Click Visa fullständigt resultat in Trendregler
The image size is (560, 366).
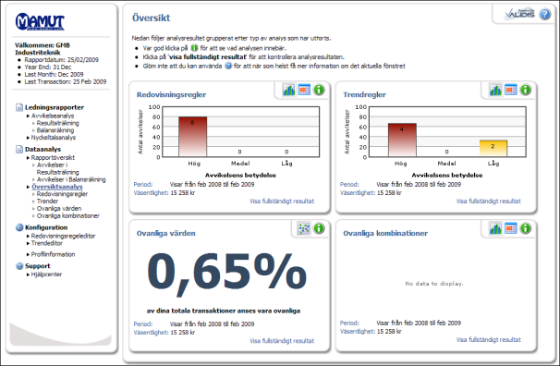tap(489, 201)
